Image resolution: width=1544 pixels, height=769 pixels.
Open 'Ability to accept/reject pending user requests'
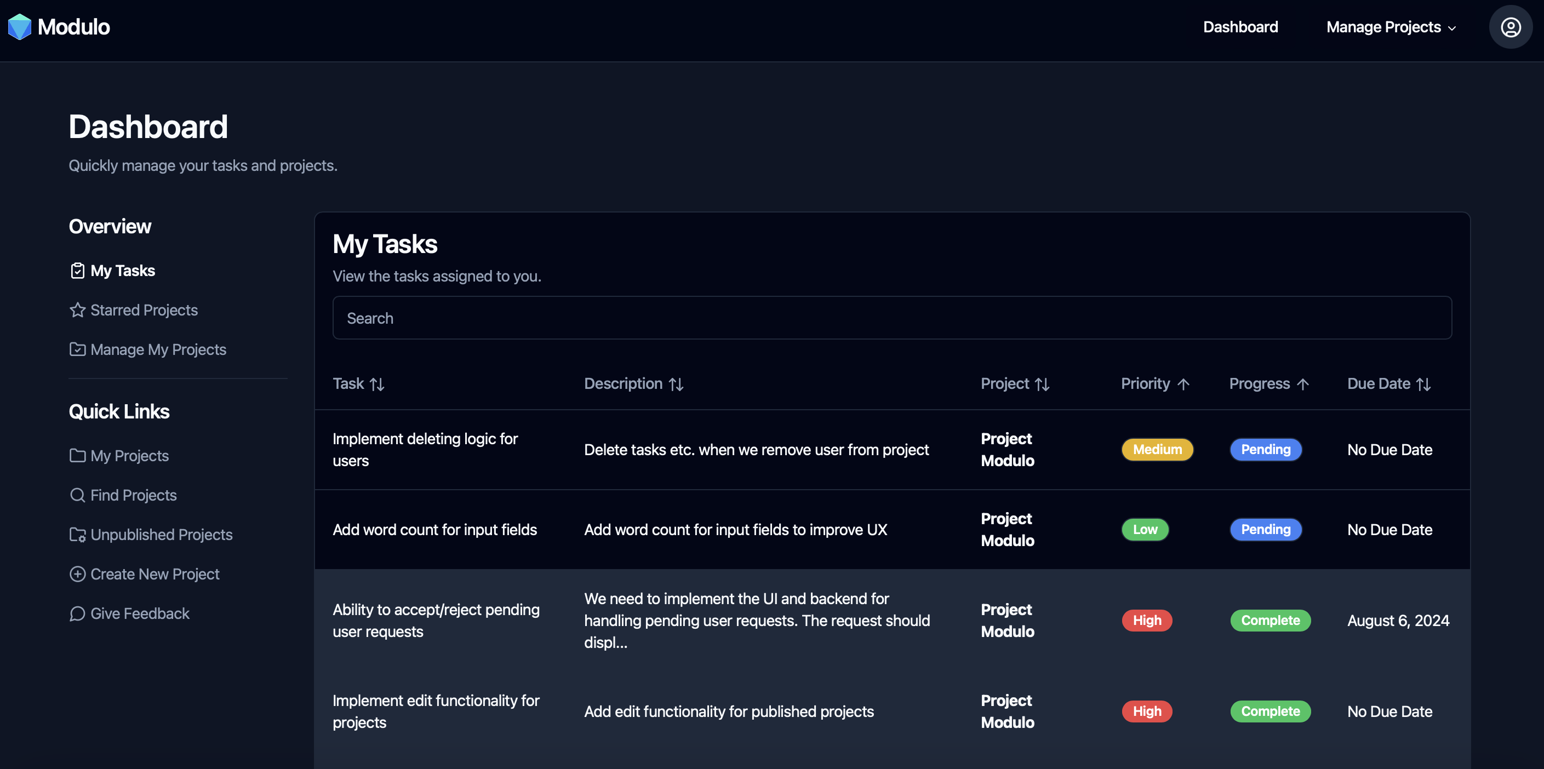[436, 621]
